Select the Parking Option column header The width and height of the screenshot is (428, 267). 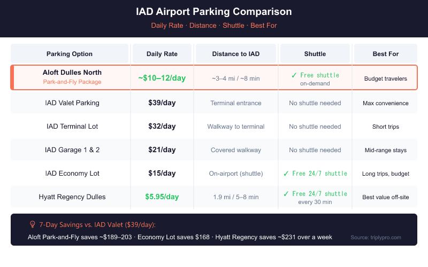pyautogui.click(x=70, y=54)
